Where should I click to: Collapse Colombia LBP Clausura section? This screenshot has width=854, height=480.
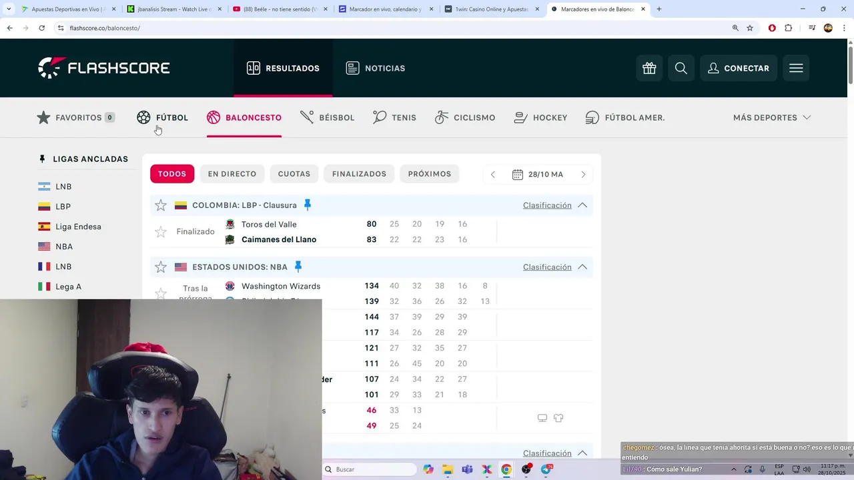582,205
